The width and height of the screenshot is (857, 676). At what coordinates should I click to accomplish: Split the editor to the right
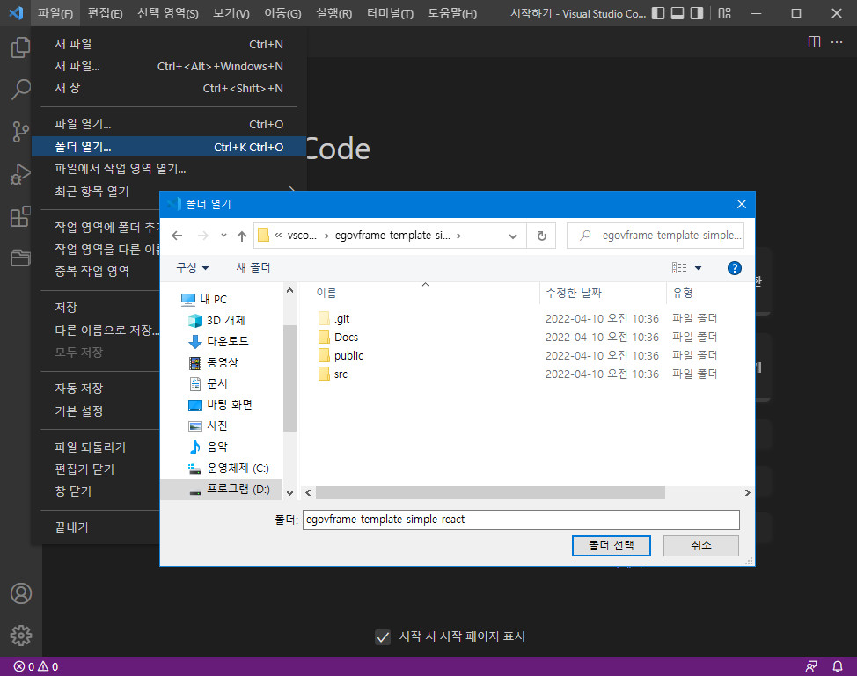click(815, 42)
